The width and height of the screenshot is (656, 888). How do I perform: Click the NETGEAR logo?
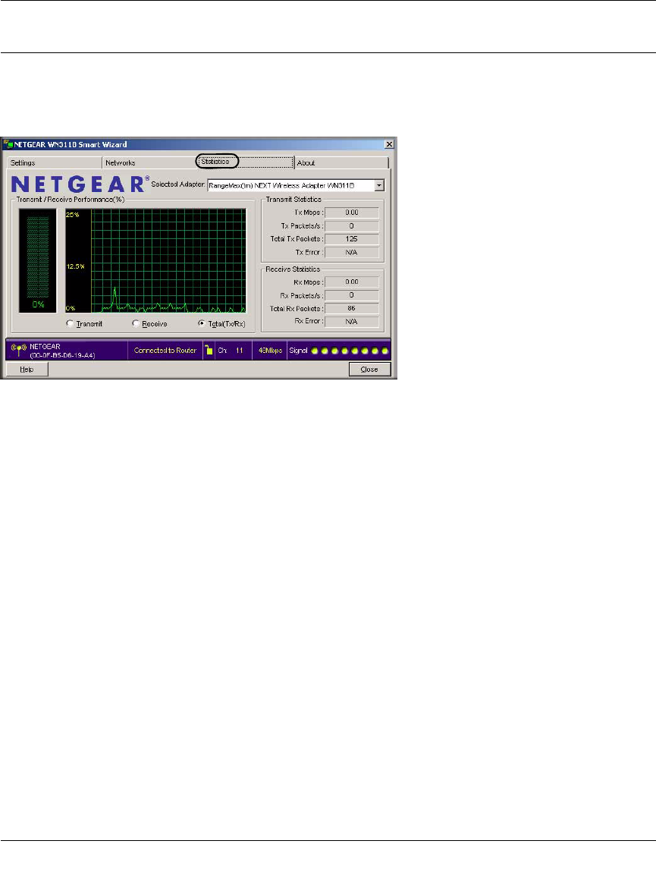pyautogui.click(x=80, y=184)
